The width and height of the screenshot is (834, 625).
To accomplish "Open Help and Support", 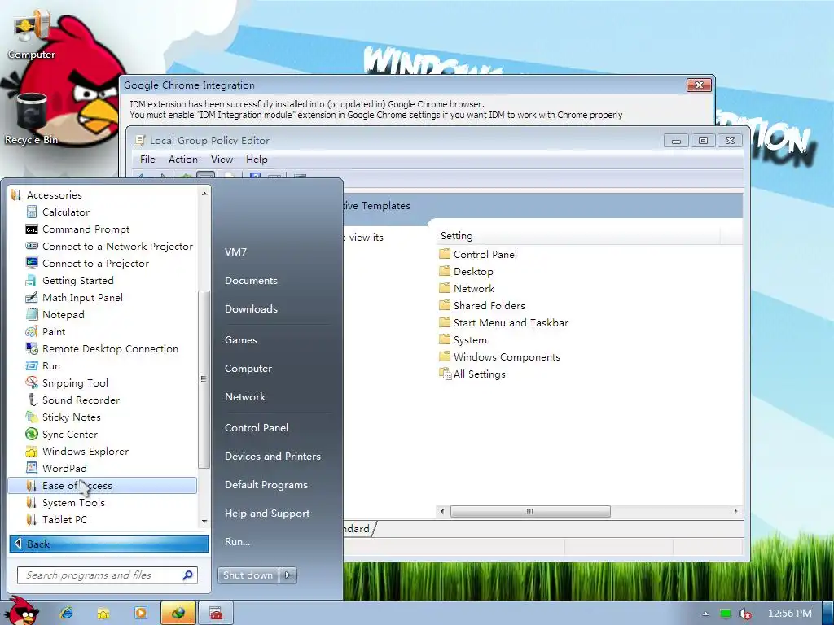I will point(267,514).
